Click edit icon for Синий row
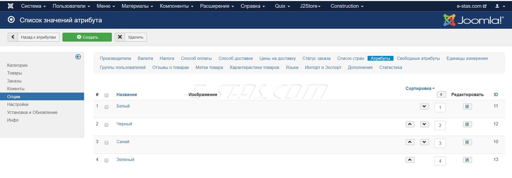 467,142
